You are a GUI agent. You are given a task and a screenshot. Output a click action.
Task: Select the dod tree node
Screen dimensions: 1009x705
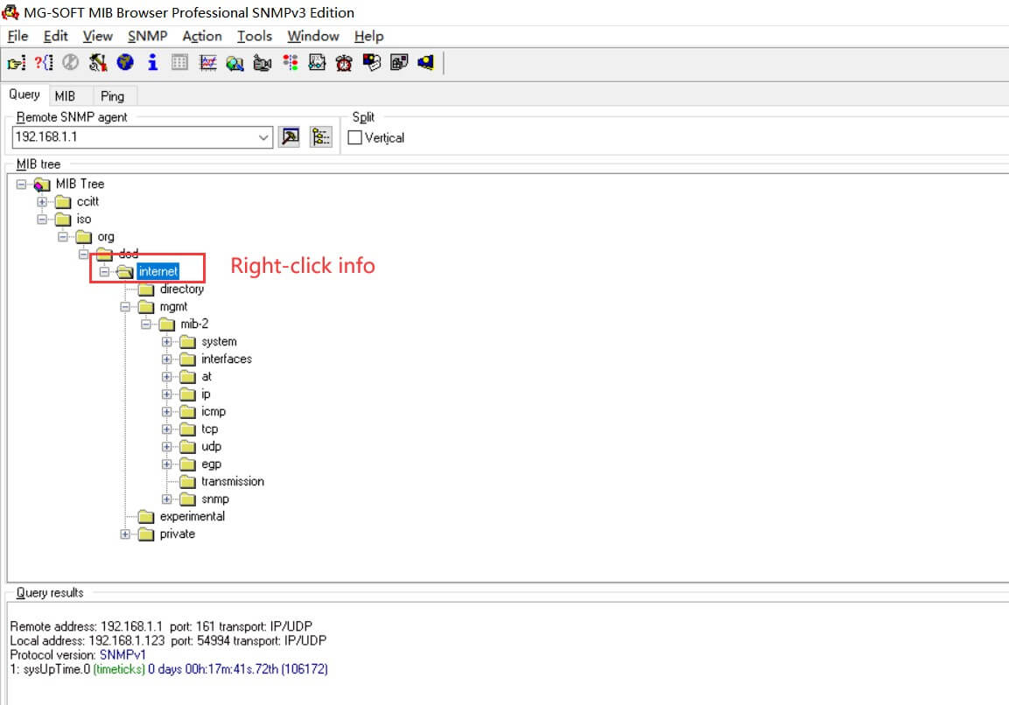pos(128,254)
